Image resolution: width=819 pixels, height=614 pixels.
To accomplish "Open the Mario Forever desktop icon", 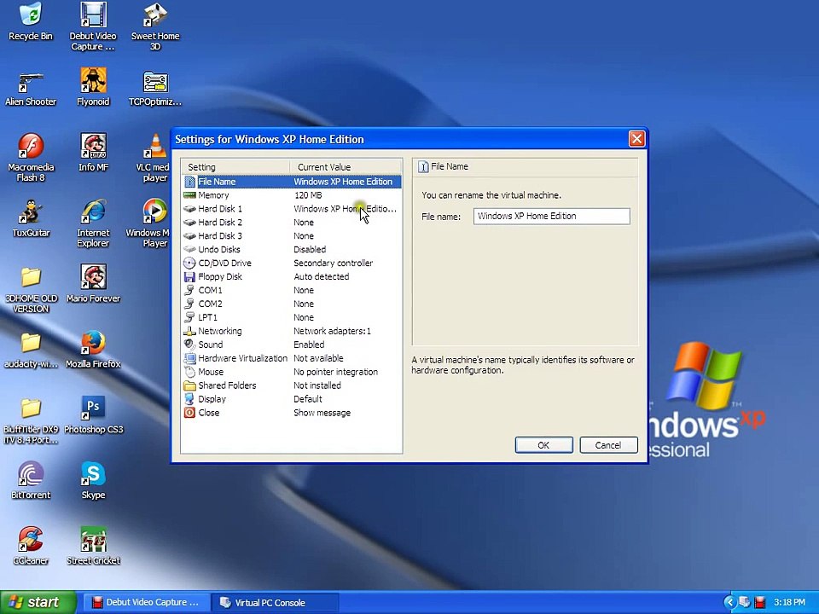I will pos(94,284).
